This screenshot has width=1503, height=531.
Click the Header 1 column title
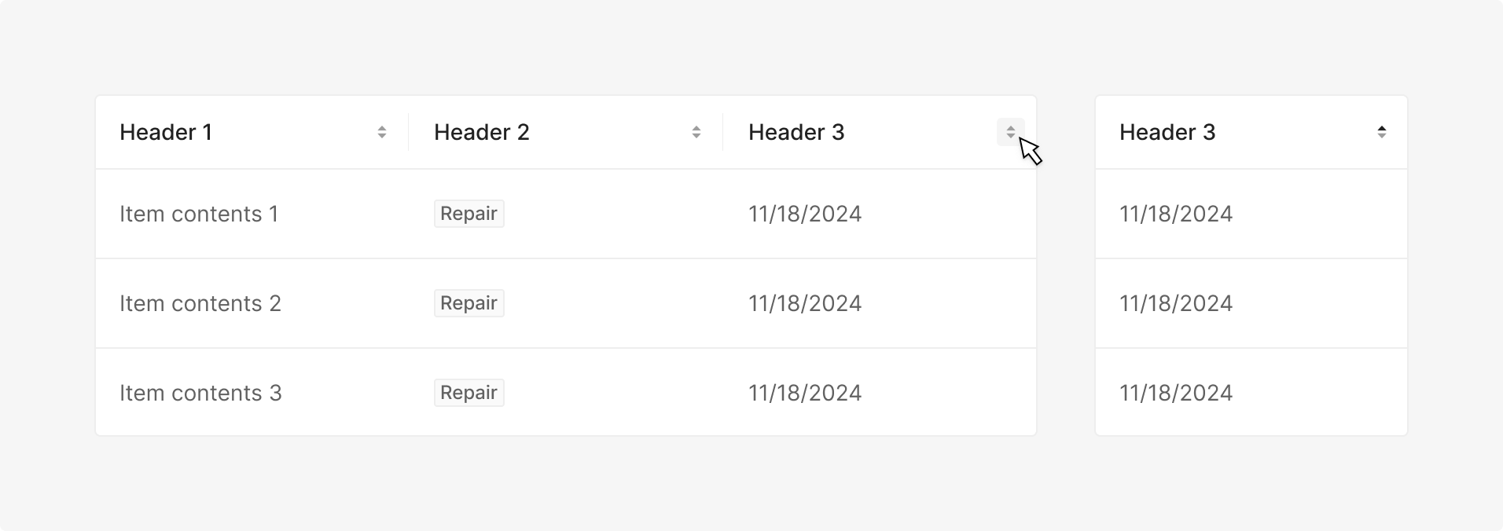pyautogui.click(x=166, y=132)
